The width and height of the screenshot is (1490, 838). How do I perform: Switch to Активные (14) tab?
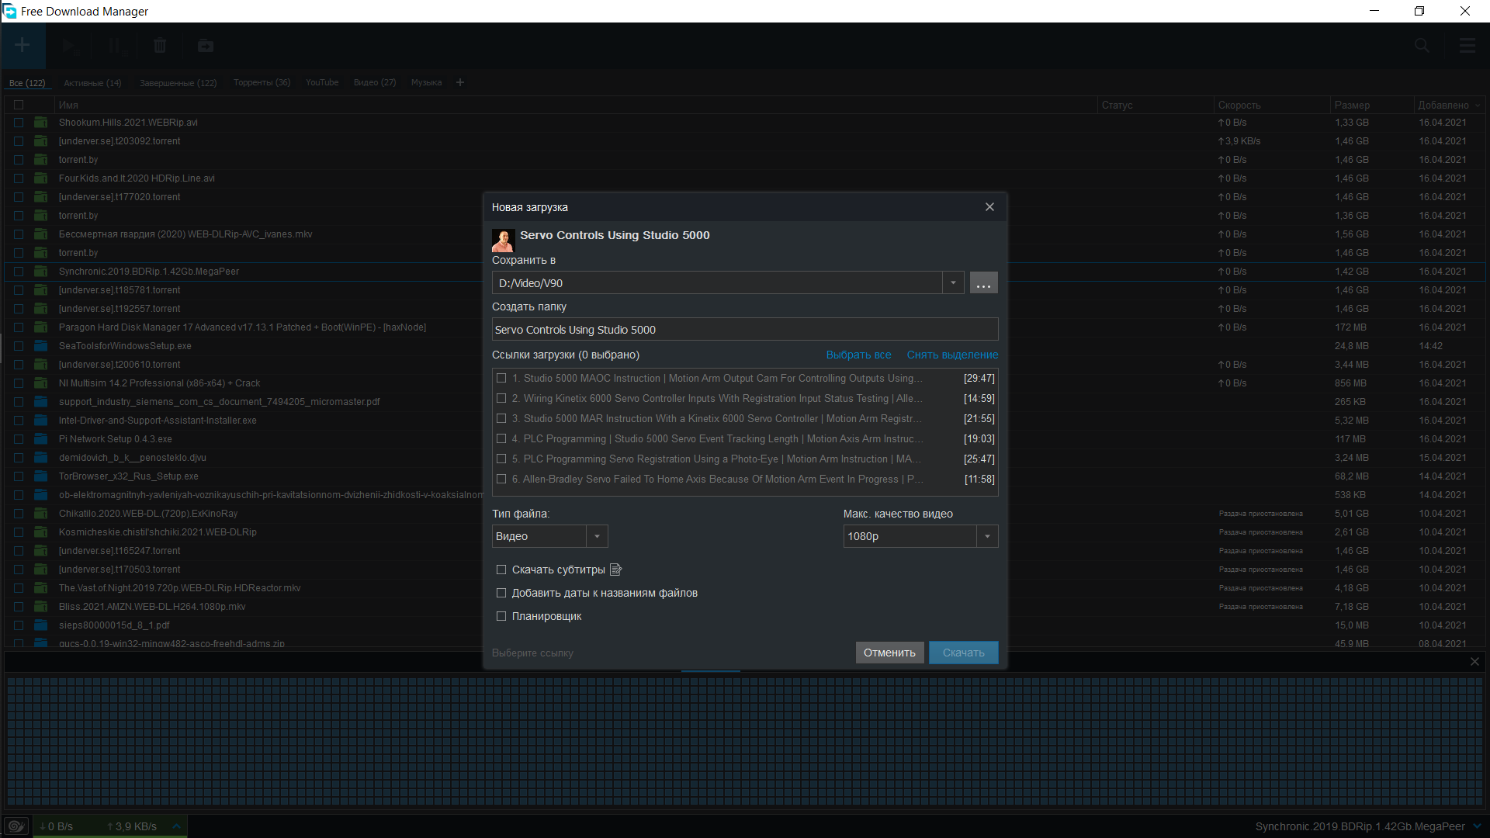(92, 82)
